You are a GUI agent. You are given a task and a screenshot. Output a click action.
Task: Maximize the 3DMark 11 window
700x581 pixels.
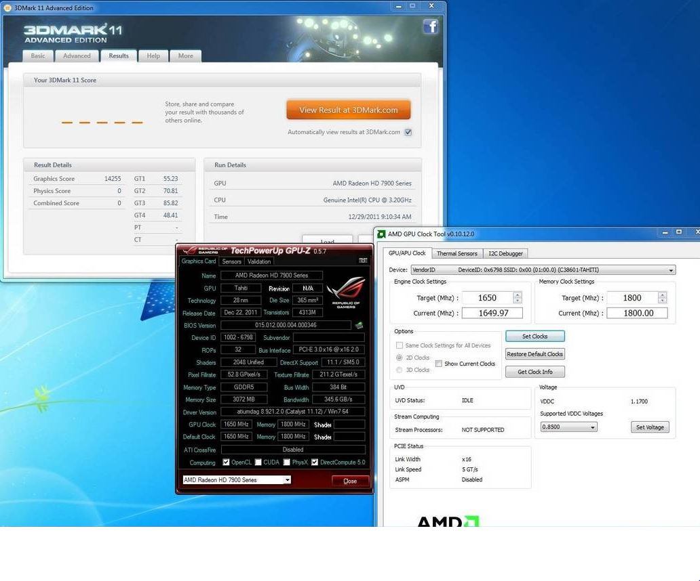(x=412, y=6)
